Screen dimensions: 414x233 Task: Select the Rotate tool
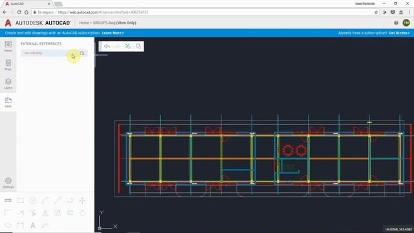(x=82, y=213)
